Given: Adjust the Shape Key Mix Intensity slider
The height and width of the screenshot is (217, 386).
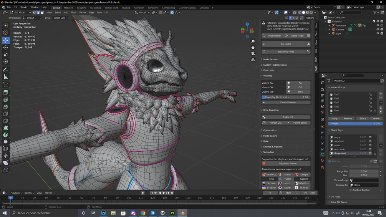Looking at the screenshot, I should [286, 97].
